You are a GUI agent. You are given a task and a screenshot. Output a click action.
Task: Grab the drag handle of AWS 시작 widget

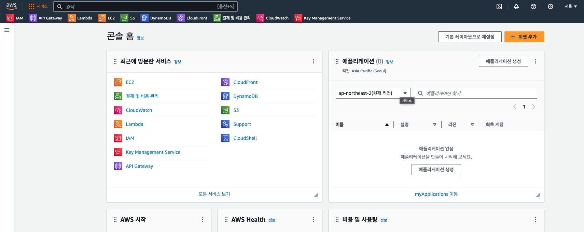click(115, 220)
